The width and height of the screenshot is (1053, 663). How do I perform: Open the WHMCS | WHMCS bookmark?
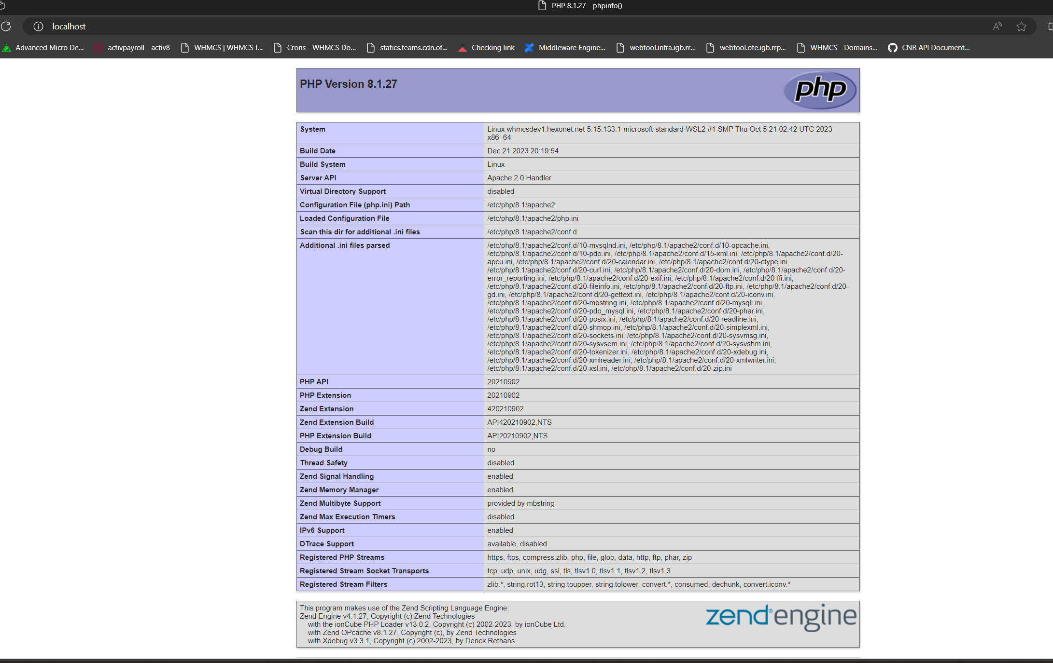[222, 48]
